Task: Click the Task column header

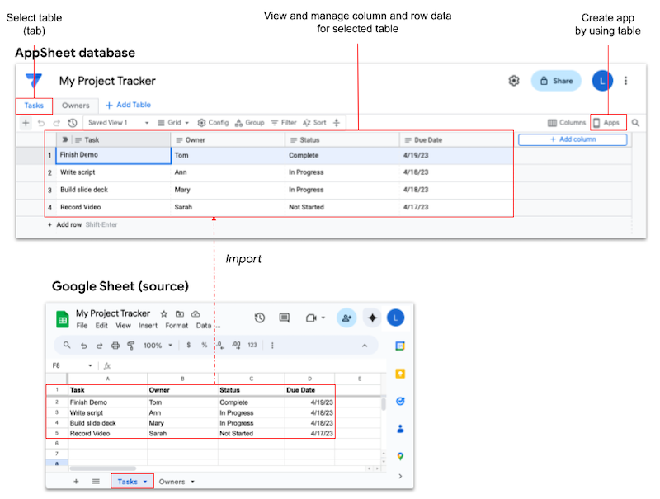Action: pos(114,139)
